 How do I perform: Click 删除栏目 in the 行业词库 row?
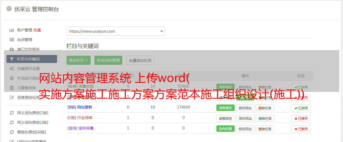point(265,118)
